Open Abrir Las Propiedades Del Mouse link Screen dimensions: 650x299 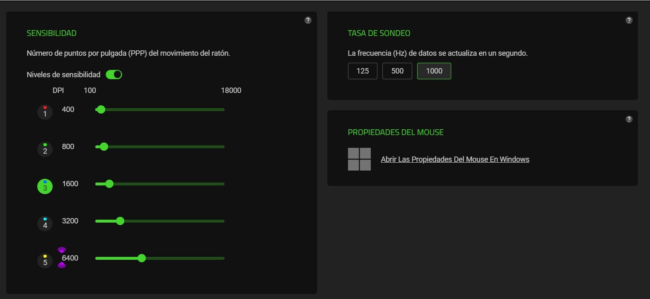(x=455, y=159)
